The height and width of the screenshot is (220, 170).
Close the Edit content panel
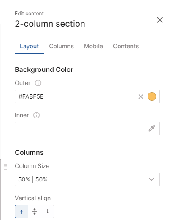click(160, 20)
